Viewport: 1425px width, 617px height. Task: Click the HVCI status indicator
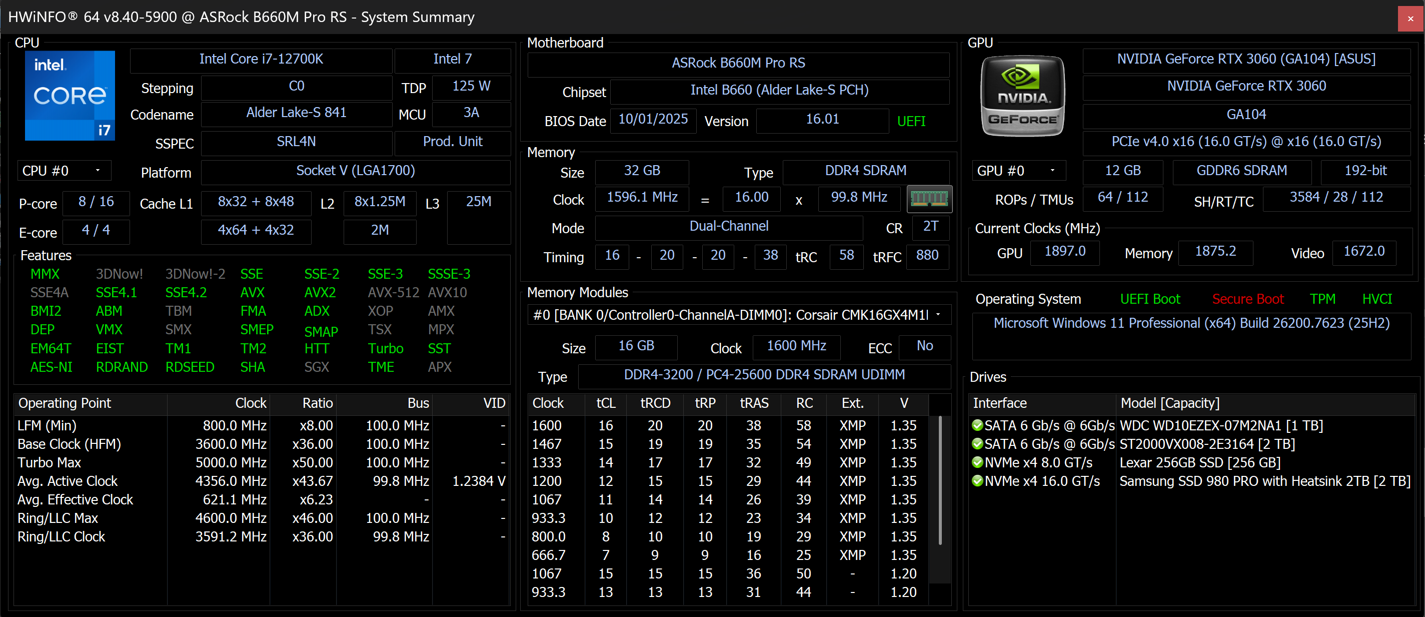(1376, 299)
